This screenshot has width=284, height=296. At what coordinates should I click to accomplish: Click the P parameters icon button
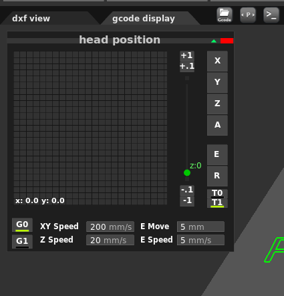248,15
